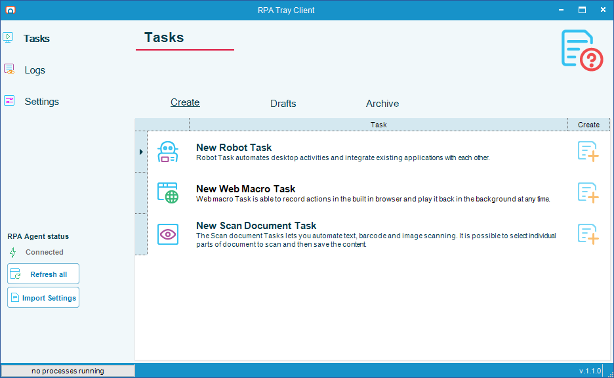Click the Import Settings button
This screenshot has width=614, height=378.
[43, 297]
